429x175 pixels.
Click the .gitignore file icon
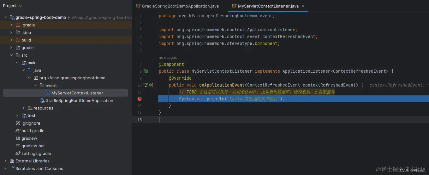coord(18,123)
